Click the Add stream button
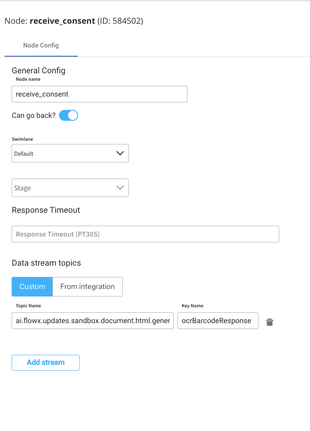Image resolution: width=310 pixels, height=431 pixels. coord(46,363)
